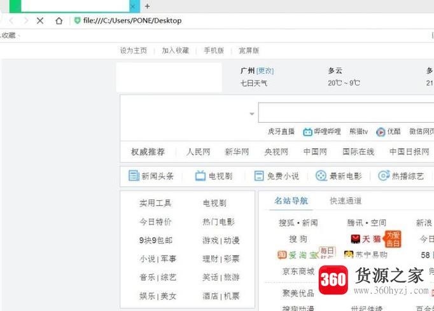Open 理财 link in left panel
This screenshot has width=434, height=311.
[211, 259]
